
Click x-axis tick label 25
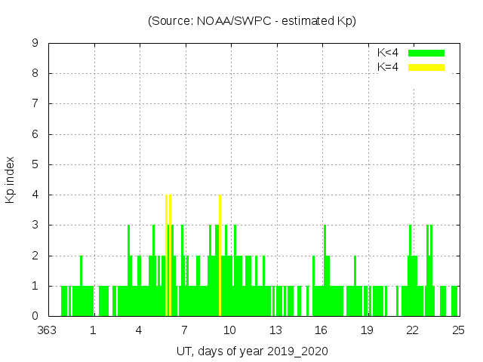[x=458, y=330]
